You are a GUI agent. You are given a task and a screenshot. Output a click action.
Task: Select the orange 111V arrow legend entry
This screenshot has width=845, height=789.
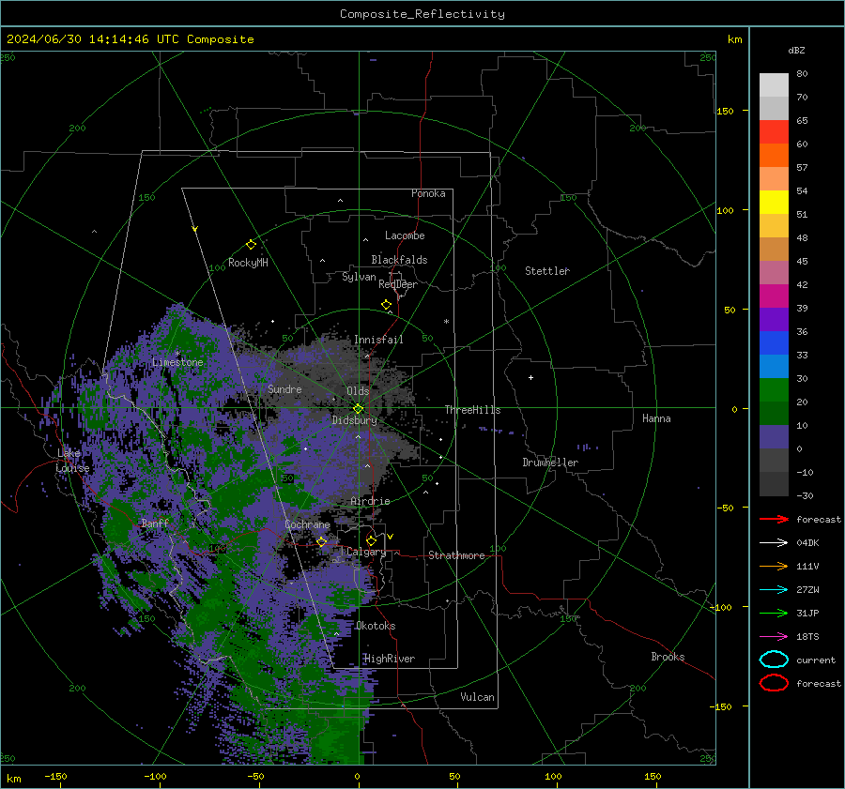click(774, 566)
